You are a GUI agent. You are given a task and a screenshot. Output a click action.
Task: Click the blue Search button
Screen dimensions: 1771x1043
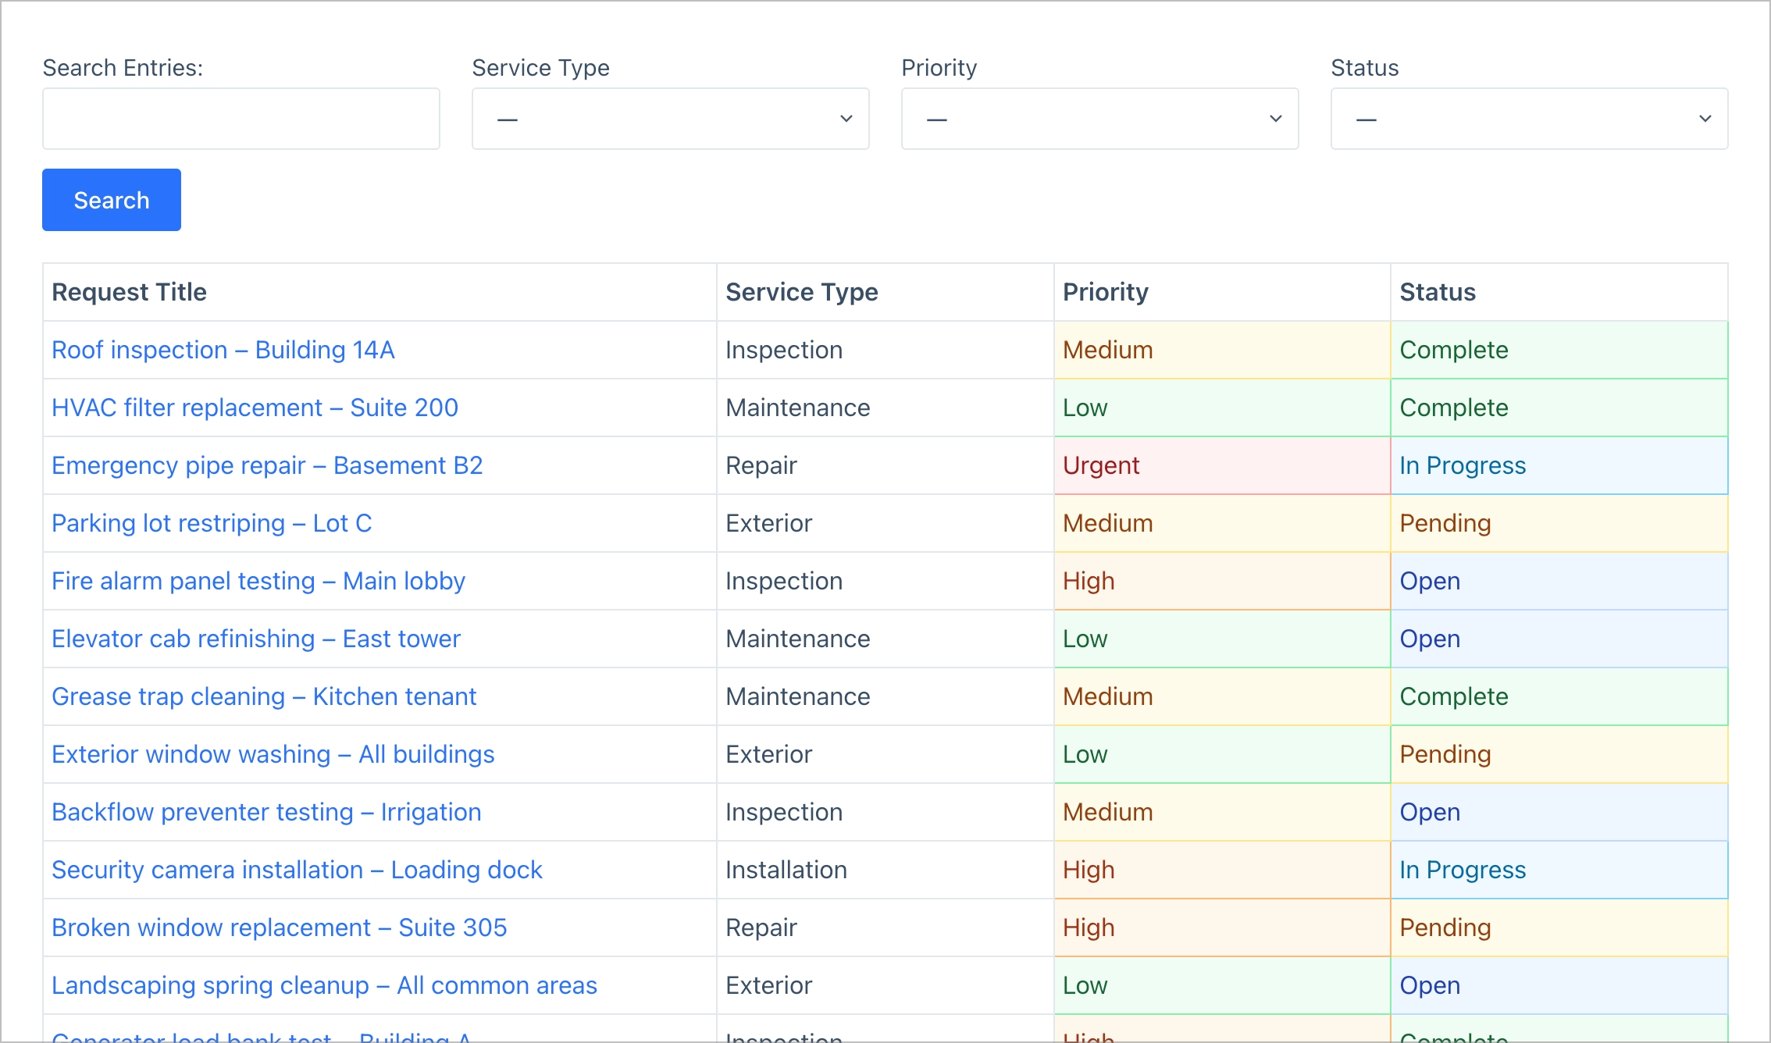pos(111,199)
